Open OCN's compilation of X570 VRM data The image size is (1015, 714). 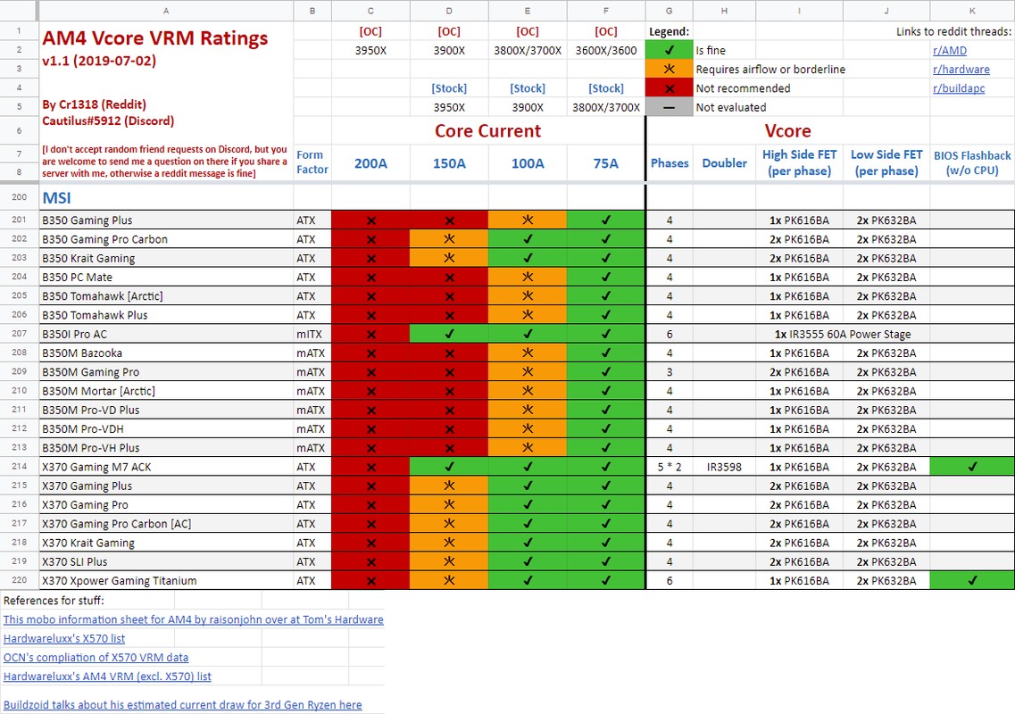(x=96, y=657)
